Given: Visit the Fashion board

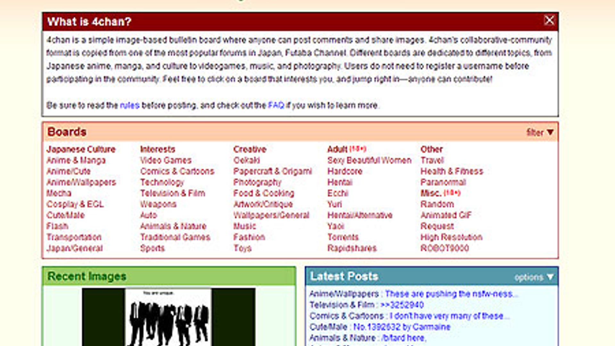Looking at the screenshot, I should 250,237.
